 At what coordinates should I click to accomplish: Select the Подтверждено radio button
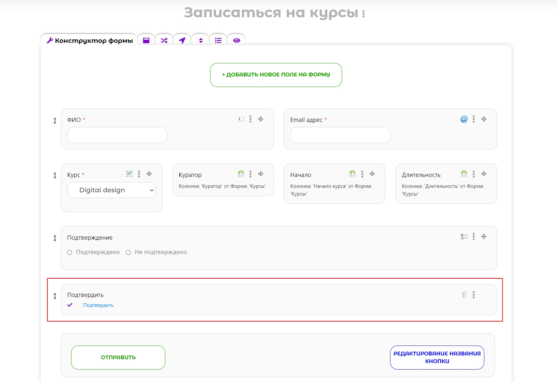[x=70, y=252]
